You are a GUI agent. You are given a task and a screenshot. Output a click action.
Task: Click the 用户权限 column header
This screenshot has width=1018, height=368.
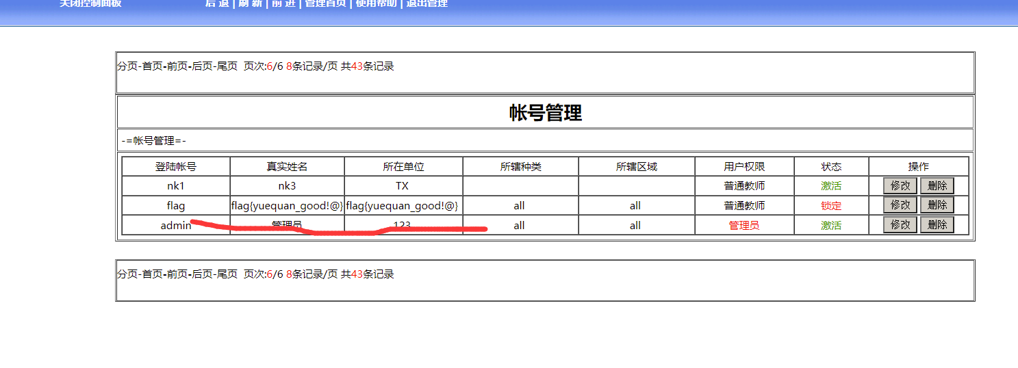point(745,167)
